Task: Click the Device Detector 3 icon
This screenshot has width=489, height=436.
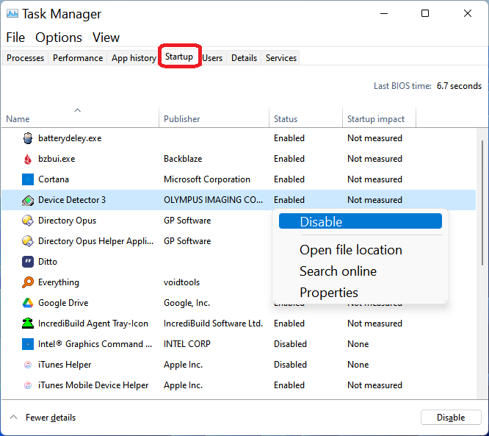Action: 28,200
